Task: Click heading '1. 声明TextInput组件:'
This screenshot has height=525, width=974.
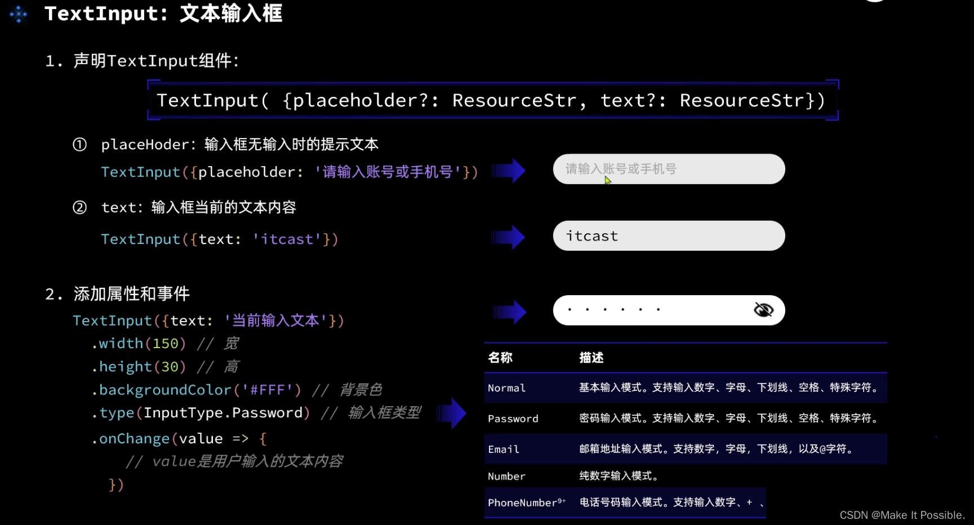Action: (142, 61)
